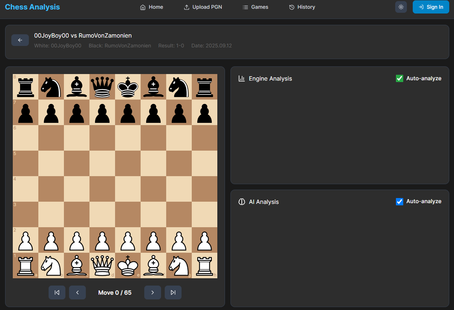Disable Auto-analyze for AI Analysis
Screen dimensions: 454x310
[399, 201]
